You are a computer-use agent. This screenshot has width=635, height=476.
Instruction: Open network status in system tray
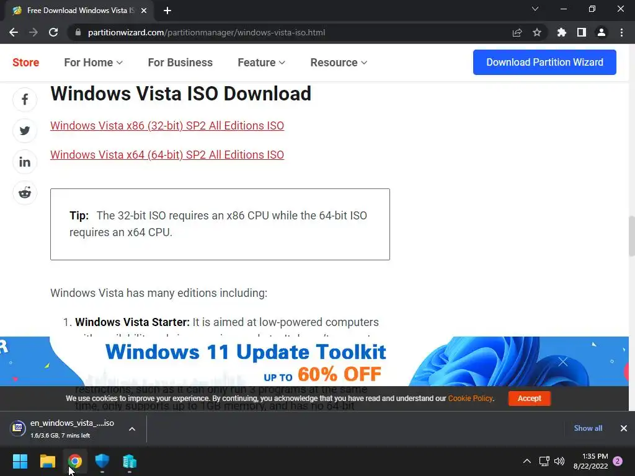pos(544,461)
